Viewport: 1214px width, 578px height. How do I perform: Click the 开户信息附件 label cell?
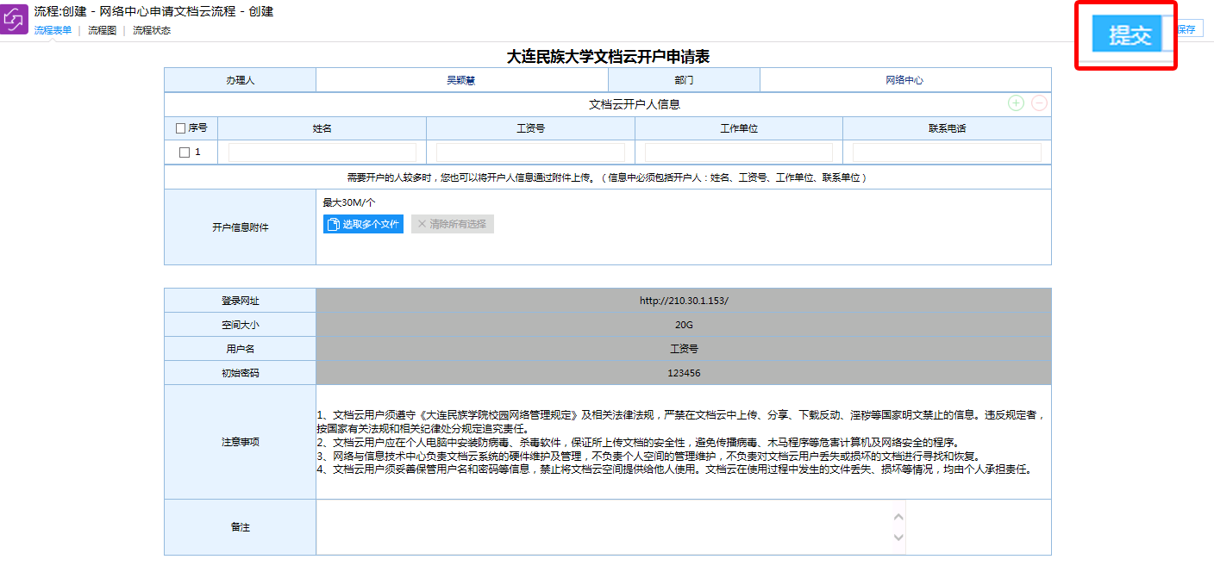click(240, 227)
